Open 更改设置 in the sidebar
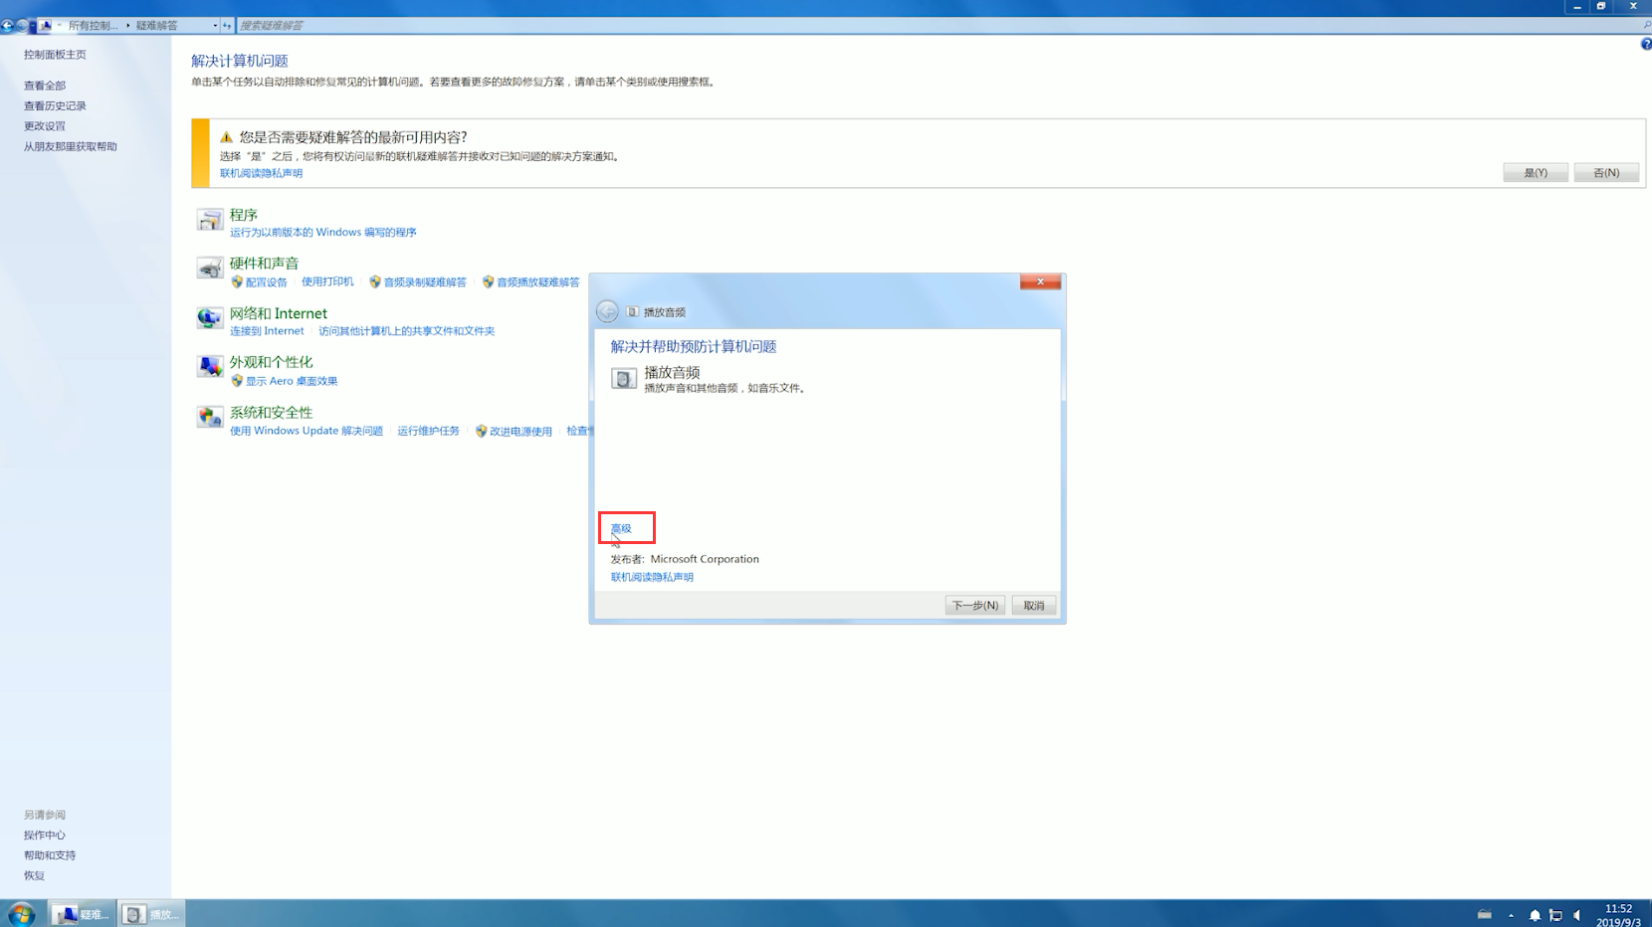 [x=45, y=126]
